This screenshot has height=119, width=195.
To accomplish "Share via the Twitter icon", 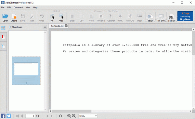I will 9,116.
